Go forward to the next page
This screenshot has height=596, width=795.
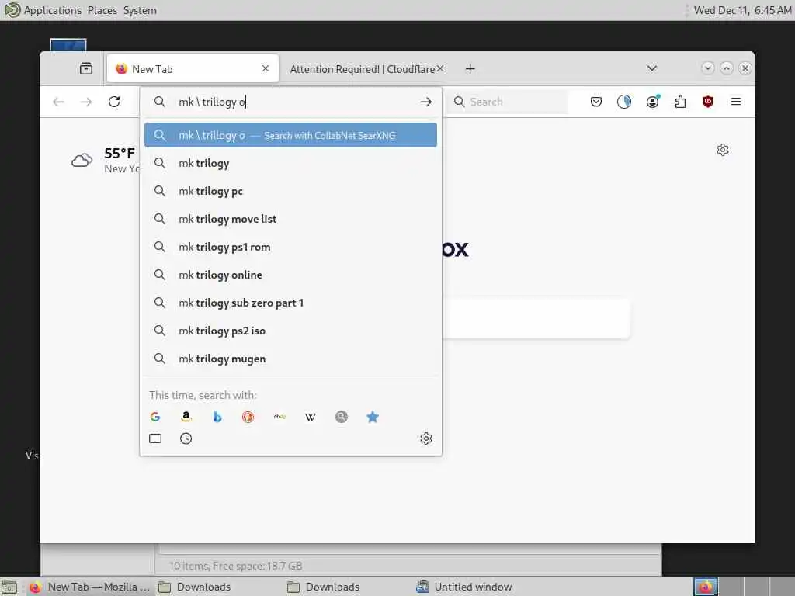86,102
